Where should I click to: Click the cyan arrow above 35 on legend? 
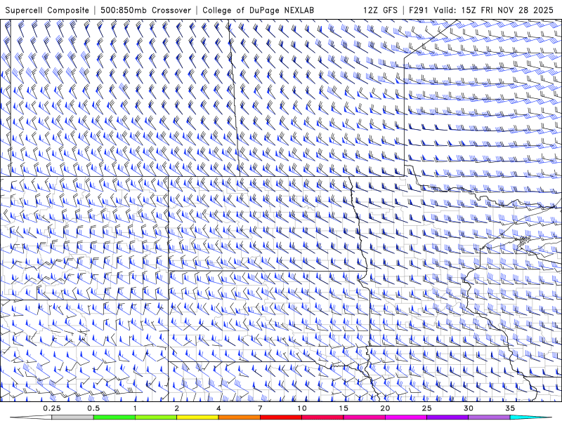click(x=531, y=417)
